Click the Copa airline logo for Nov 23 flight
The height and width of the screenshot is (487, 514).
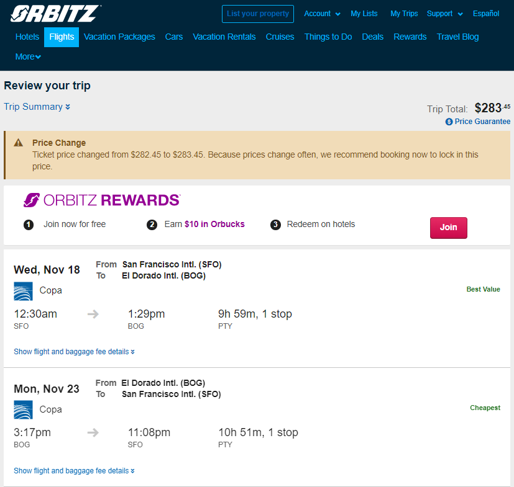[23, 409]
